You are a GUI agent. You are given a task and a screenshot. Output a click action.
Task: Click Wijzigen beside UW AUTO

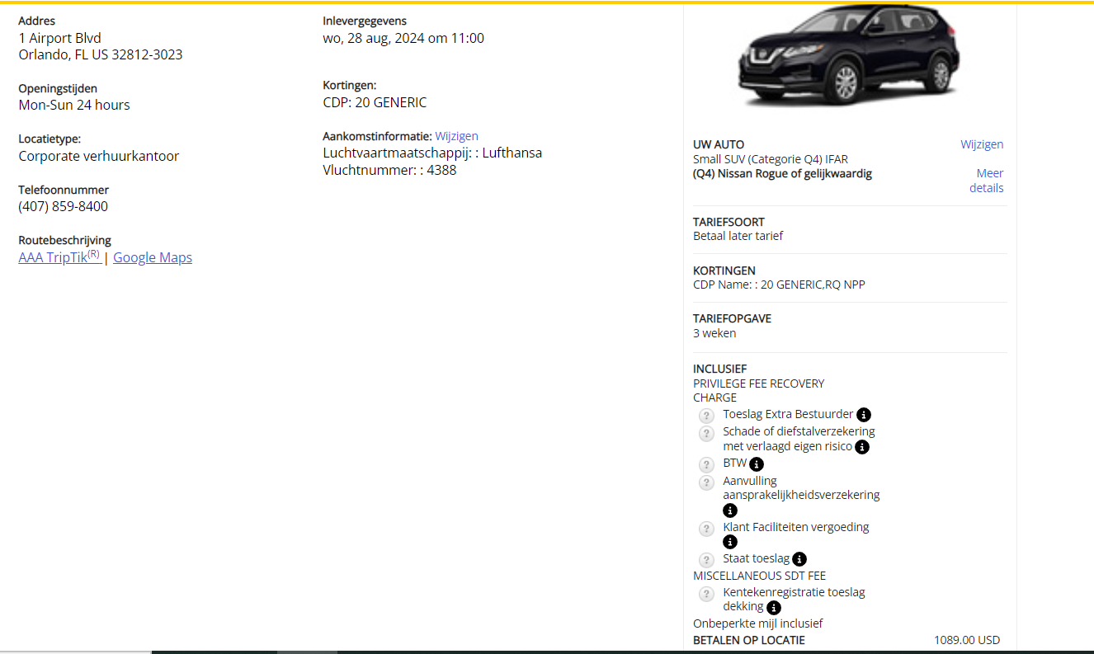pyautogui.click(x=982, y=144)
